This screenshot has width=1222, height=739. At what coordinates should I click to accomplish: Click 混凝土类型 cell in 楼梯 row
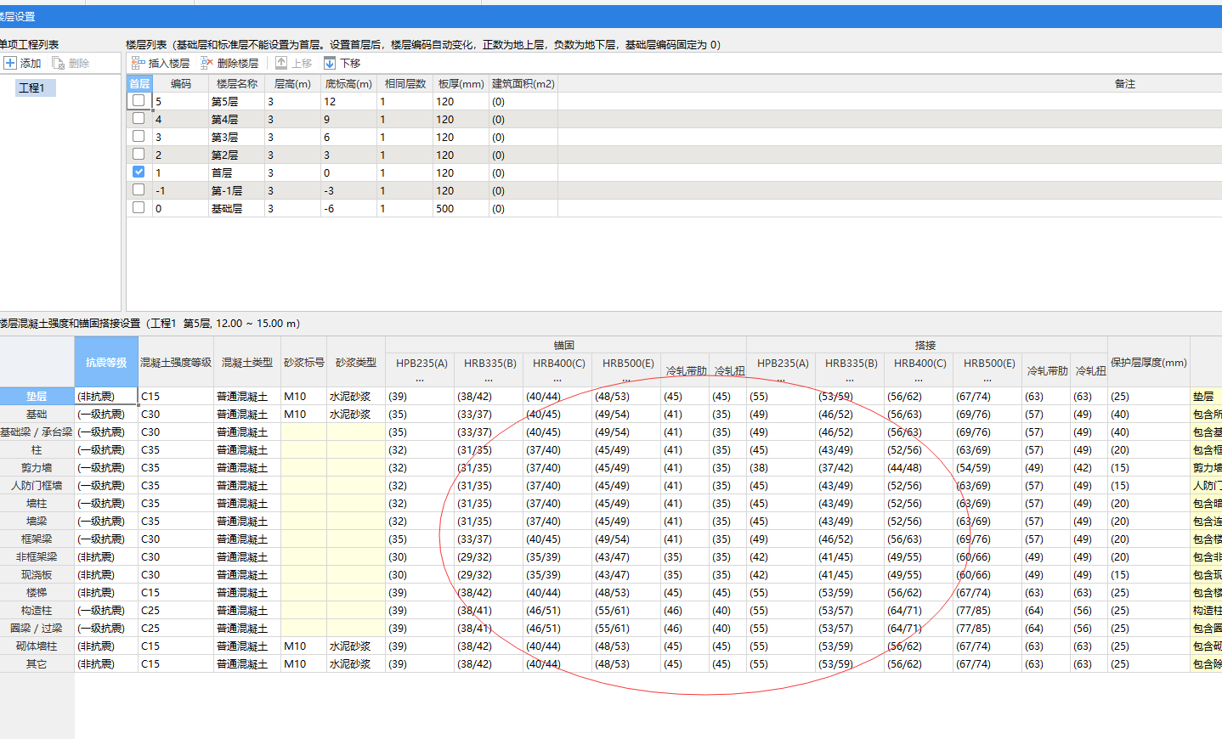(247, 593)
